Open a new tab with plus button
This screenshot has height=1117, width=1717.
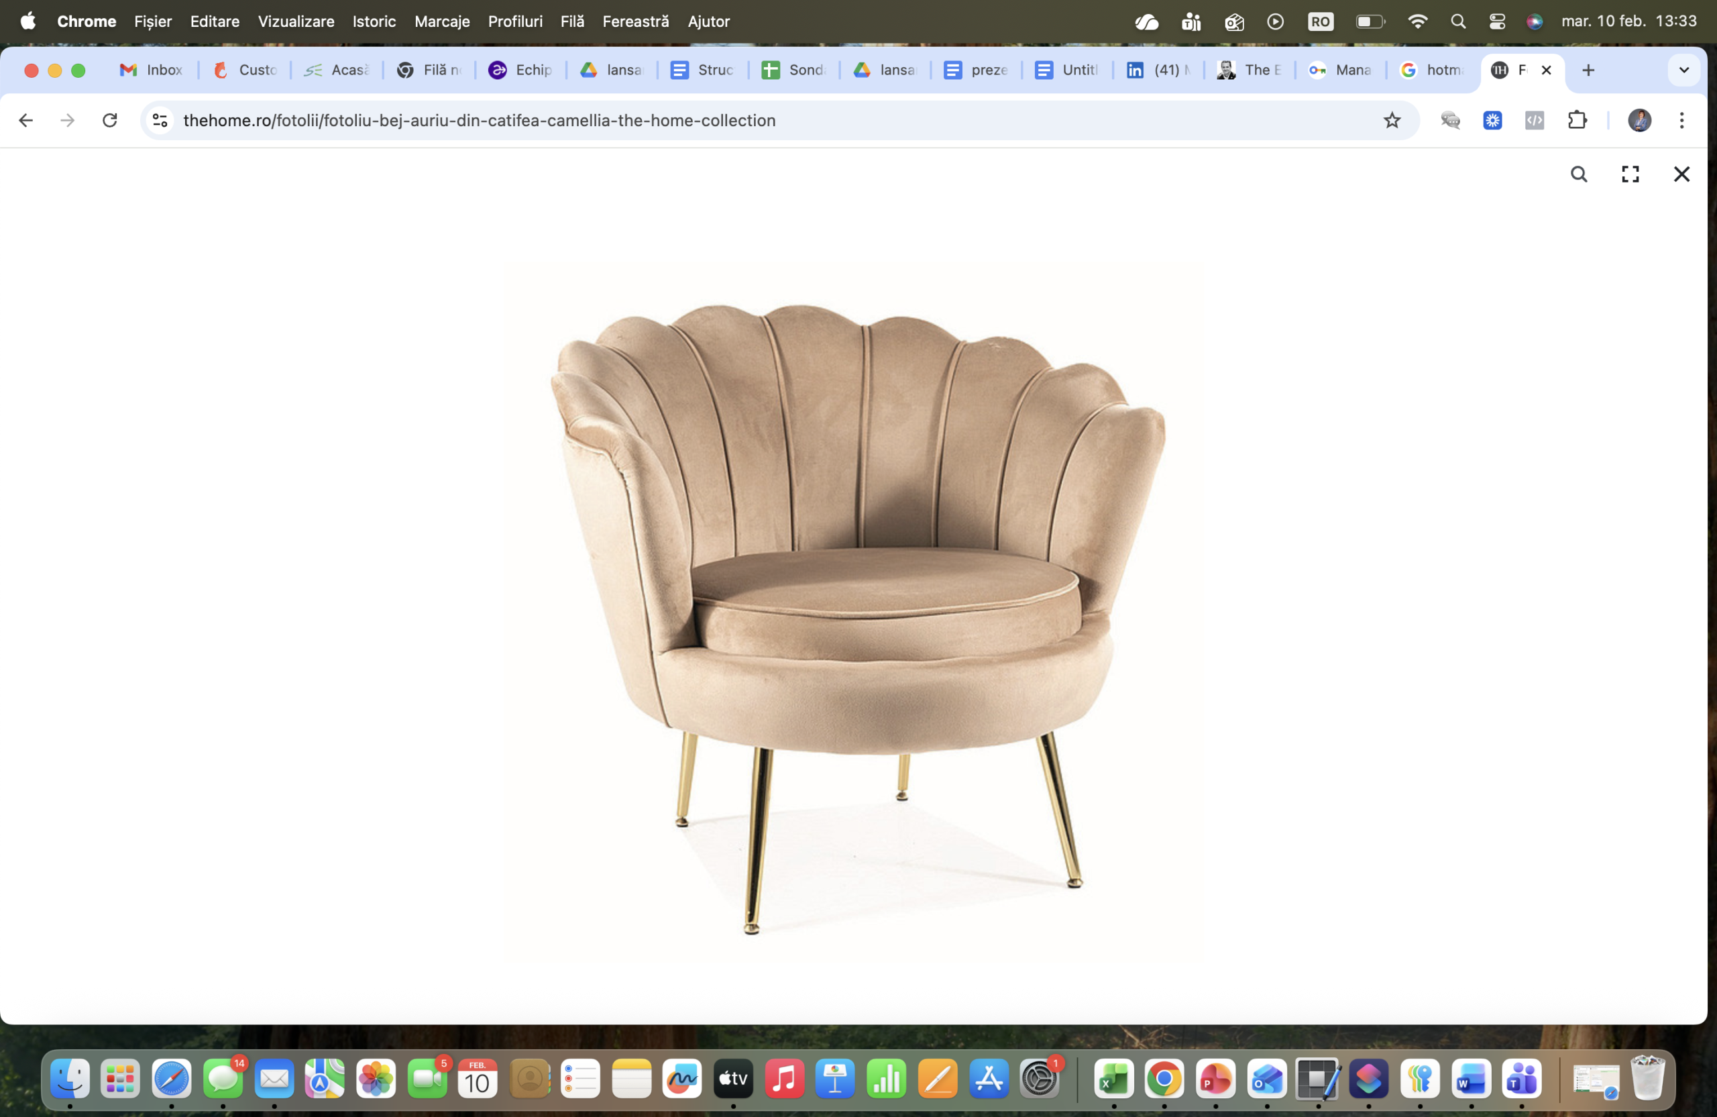coord(1588,70)
